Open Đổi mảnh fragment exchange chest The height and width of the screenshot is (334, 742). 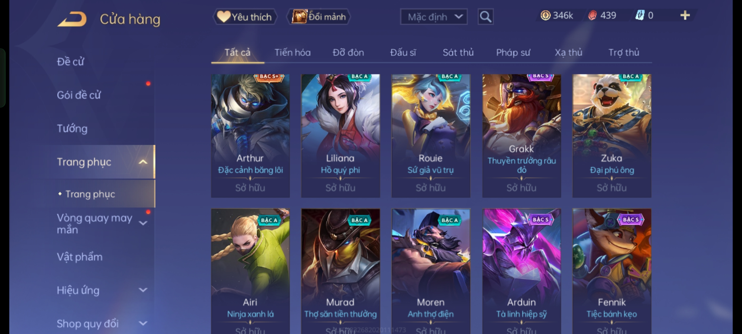pos(319,17)
